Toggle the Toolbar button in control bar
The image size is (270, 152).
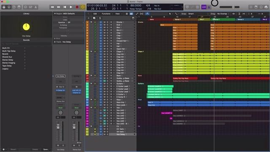19,7
